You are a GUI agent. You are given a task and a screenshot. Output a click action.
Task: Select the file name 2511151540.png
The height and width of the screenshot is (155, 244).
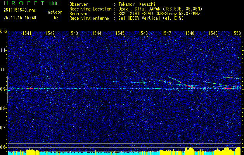20,10
